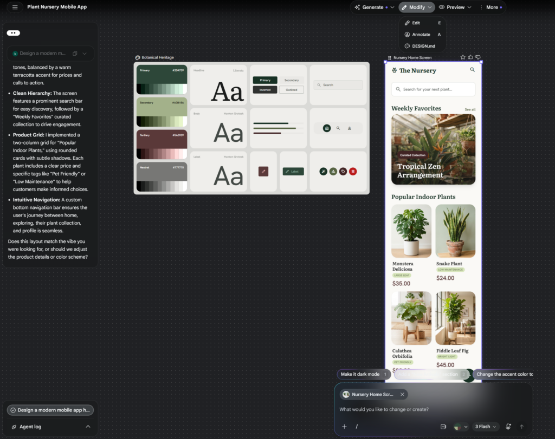Click the maroon pencil icon button sample
The width and height of the screenshot is (555, 439).
click(263, 172)
